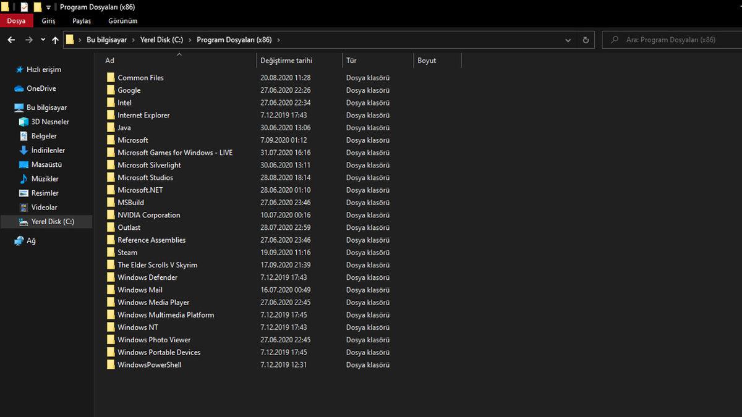742x417 pixels.
Task: Sort files by the Ad column
Action: (109, 60)
